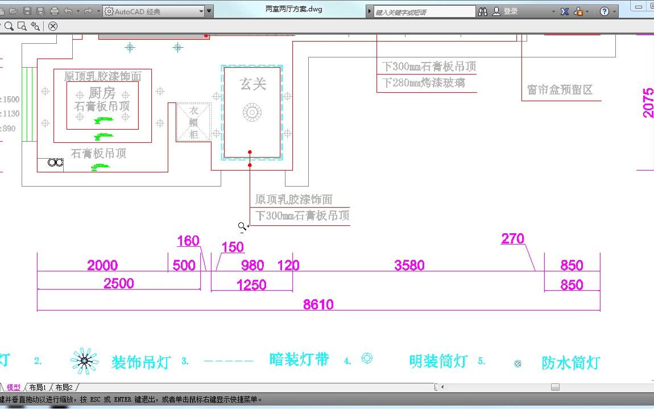Select the Open file icon
Viewport: 654px width, 409px height.
pos(14,11)
